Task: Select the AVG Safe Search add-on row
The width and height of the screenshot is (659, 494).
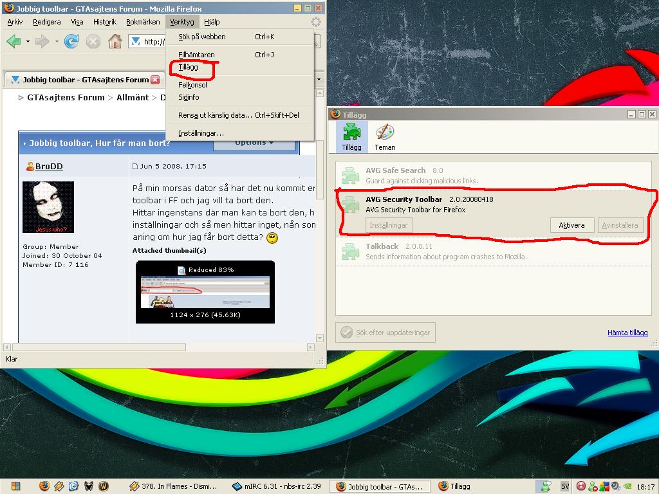Action: 494,175
